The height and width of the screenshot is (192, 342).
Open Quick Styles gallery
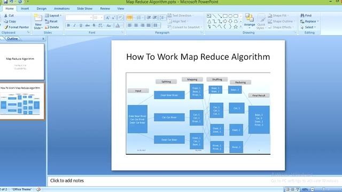(261, 21)
